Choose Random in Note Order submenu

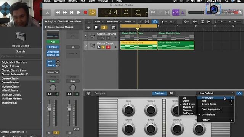click(x=188, y=110)
